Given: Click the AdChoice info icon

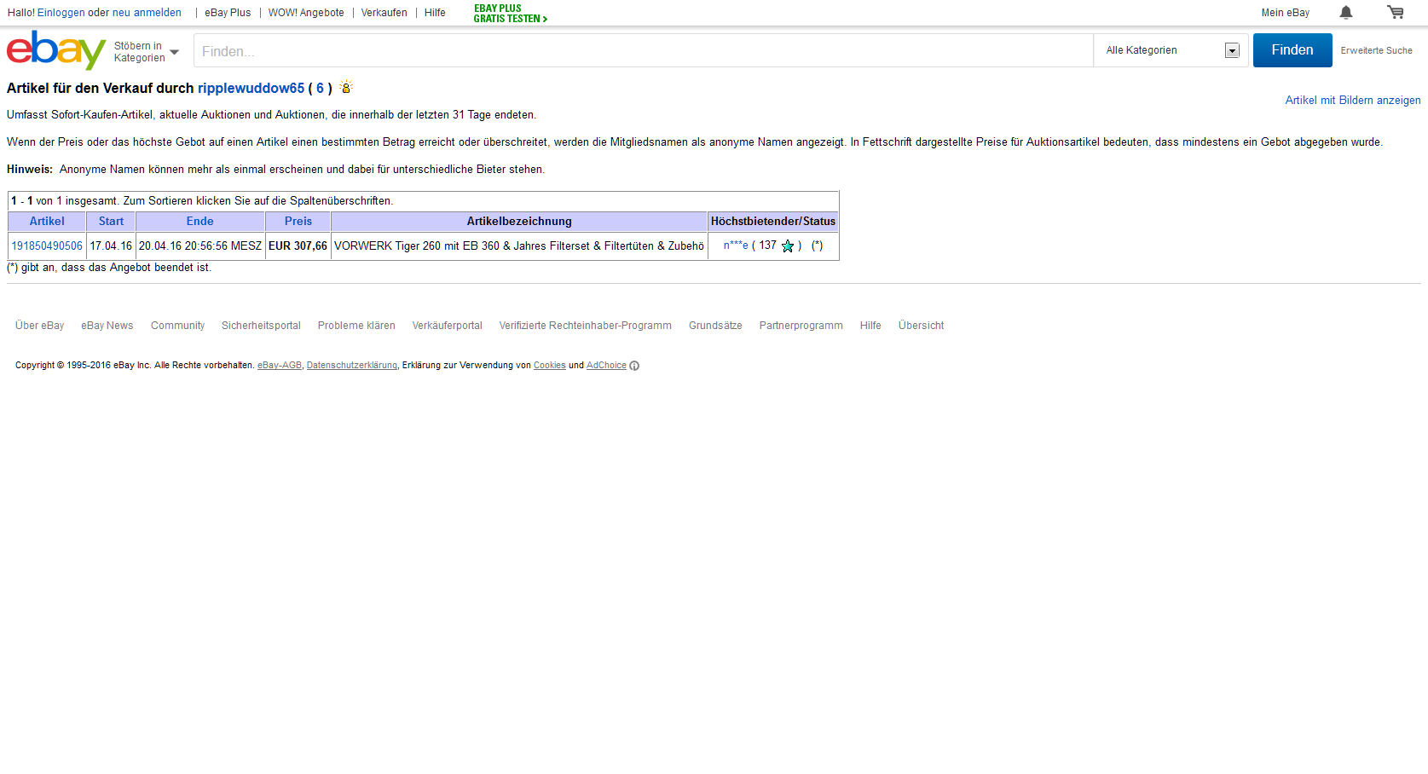Looking at the screenshot, I should [634, 366].
